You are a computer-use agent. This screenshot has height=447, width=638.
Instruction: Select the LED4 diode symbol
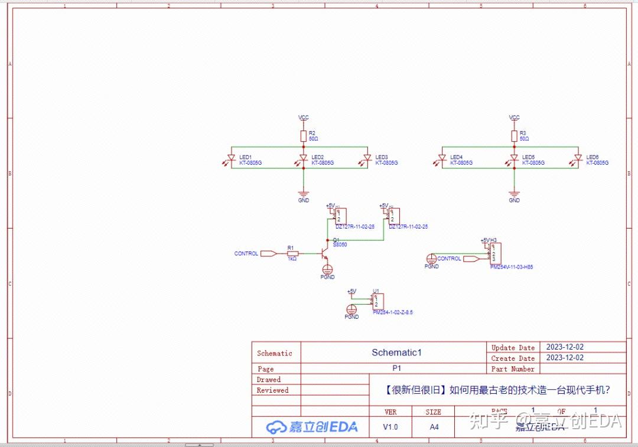click(x=441, y=159)
